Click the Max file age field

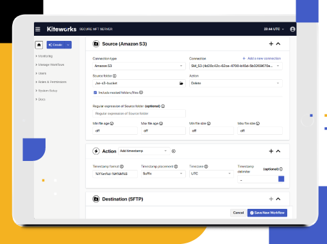tap(163, 131)
